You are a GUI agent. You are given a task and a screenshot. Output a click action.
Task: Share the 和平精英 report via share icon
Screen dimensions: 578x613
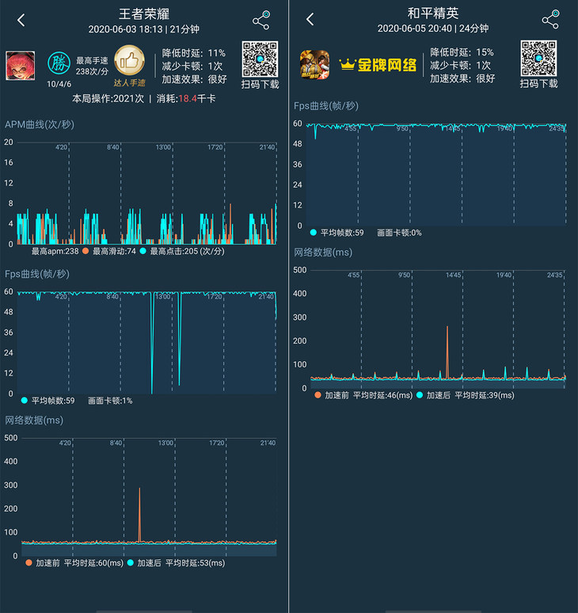click(550, 21)
